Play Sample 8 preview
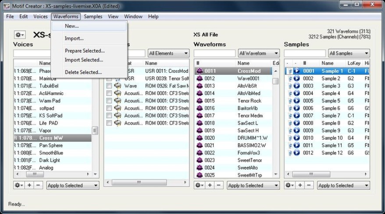Image resolution: width=385 pixels, height=214 pixels. 297,123
